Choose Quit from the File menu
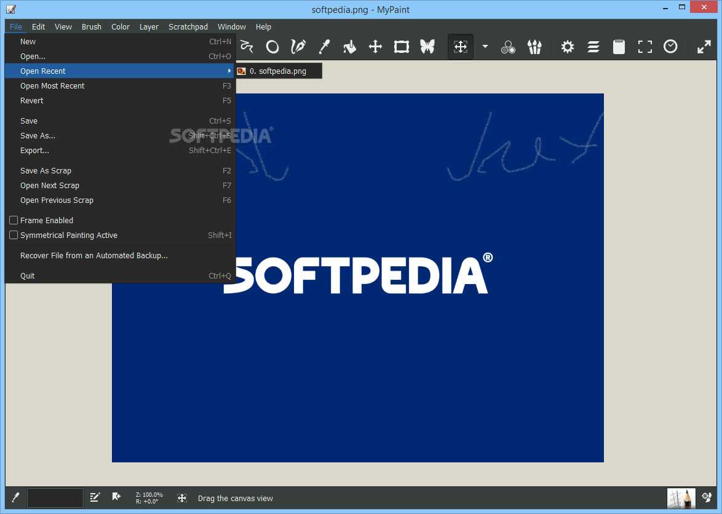The width and height of the screenshot is (722, 514). pyautogui.click(x=120, y=275)
